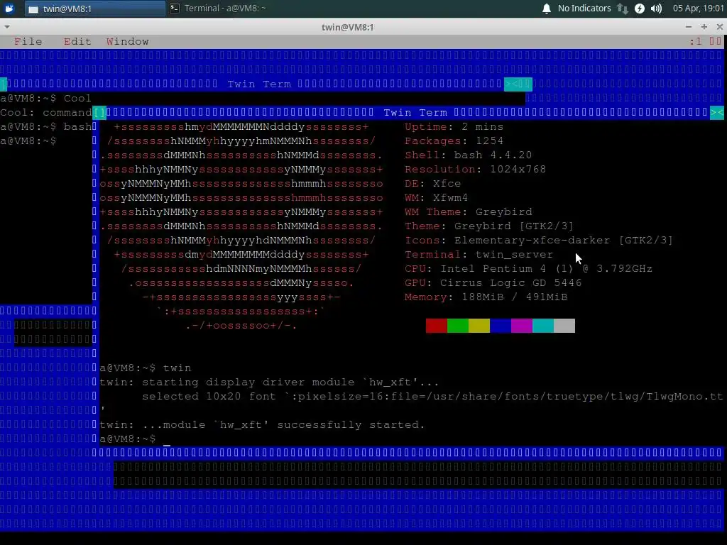Click the green close gadget of the front Twin Term
Screen dimensions: 727x545
coord(99,113)
